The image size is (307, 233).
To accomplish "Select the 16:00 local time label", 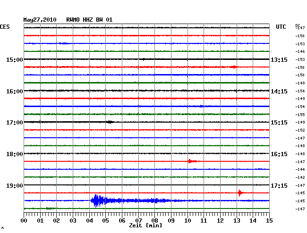I will 15,92.
